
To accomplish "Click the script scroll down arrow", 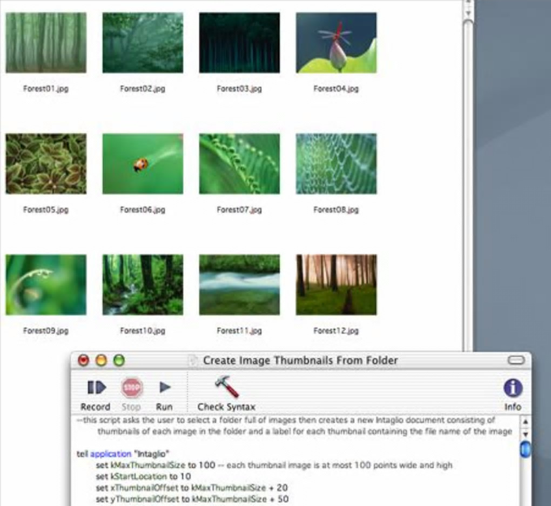I will [x=526, y=434].
